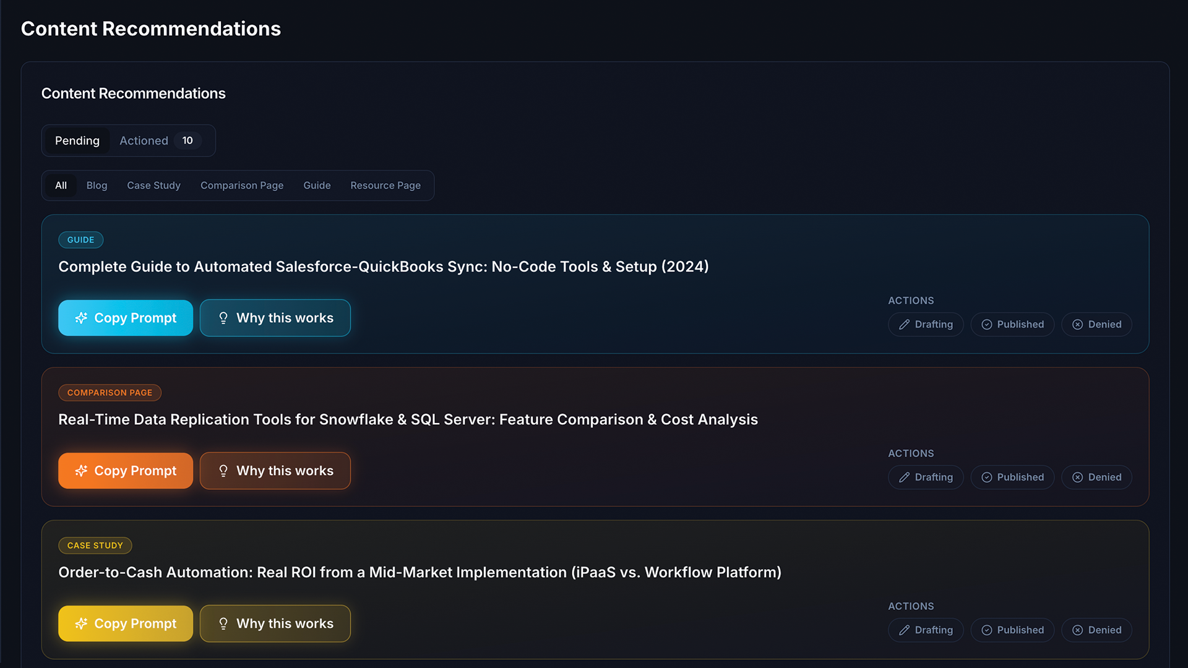Mark Snowflake comparison page as Drafting
This screenshot has height=668, width=1188.
(x=926, y=477)
